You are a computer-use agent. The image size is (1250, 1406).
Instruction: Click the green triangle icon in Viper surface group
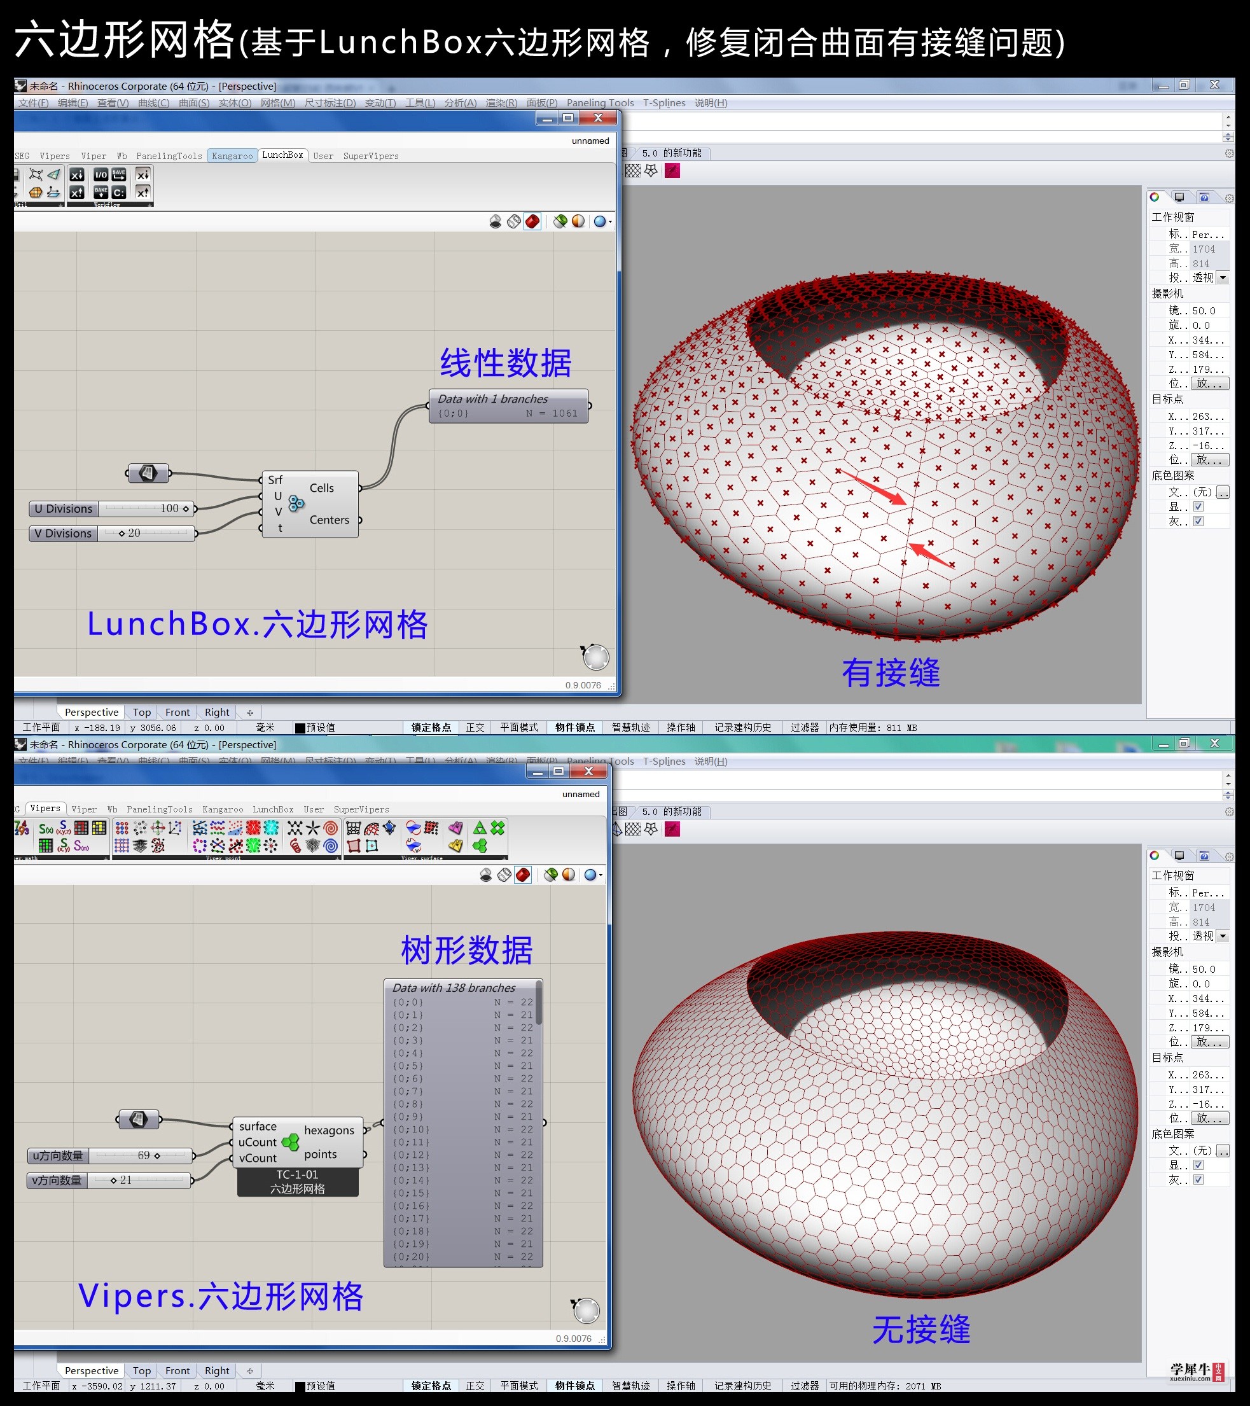click(480, 829)
